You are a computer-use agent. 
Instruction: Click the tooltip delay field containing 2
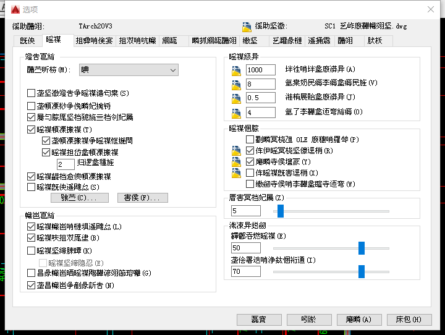pyautogui.click(x=66, y=164)
